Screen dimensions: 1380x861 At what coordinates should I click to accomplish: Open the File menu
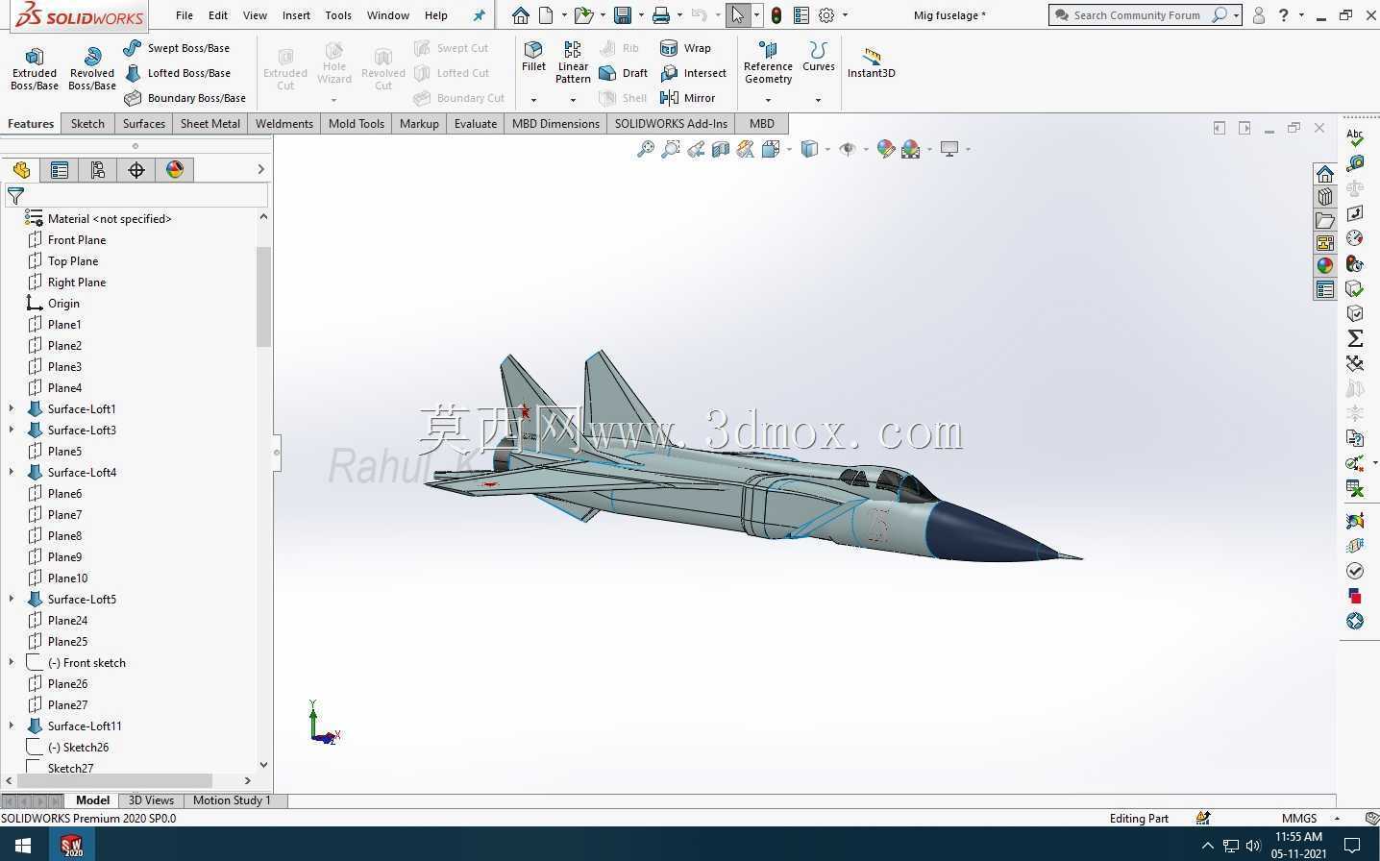tap(185, 15)
